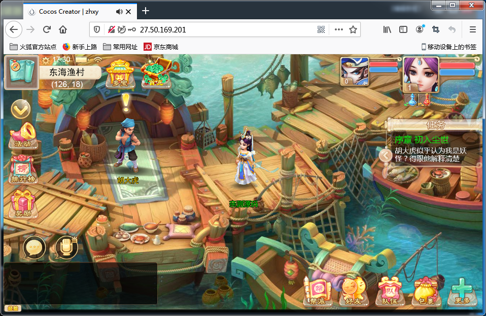
Task: Open 新手上路 bookmark
Action: [x=80, y=47]
